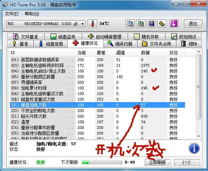Screen dimensions: 208x171
Task: Click the 立即刷新 button
Action: coord(158,162)
